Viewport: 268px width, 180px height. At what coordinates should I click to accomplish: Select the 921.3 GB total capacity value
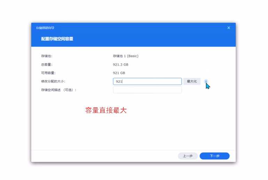121,65
